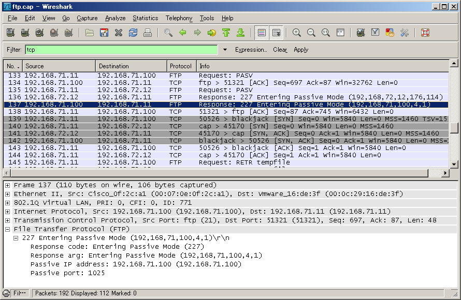
Task: Clear the display filter
Action: point(280,50)
